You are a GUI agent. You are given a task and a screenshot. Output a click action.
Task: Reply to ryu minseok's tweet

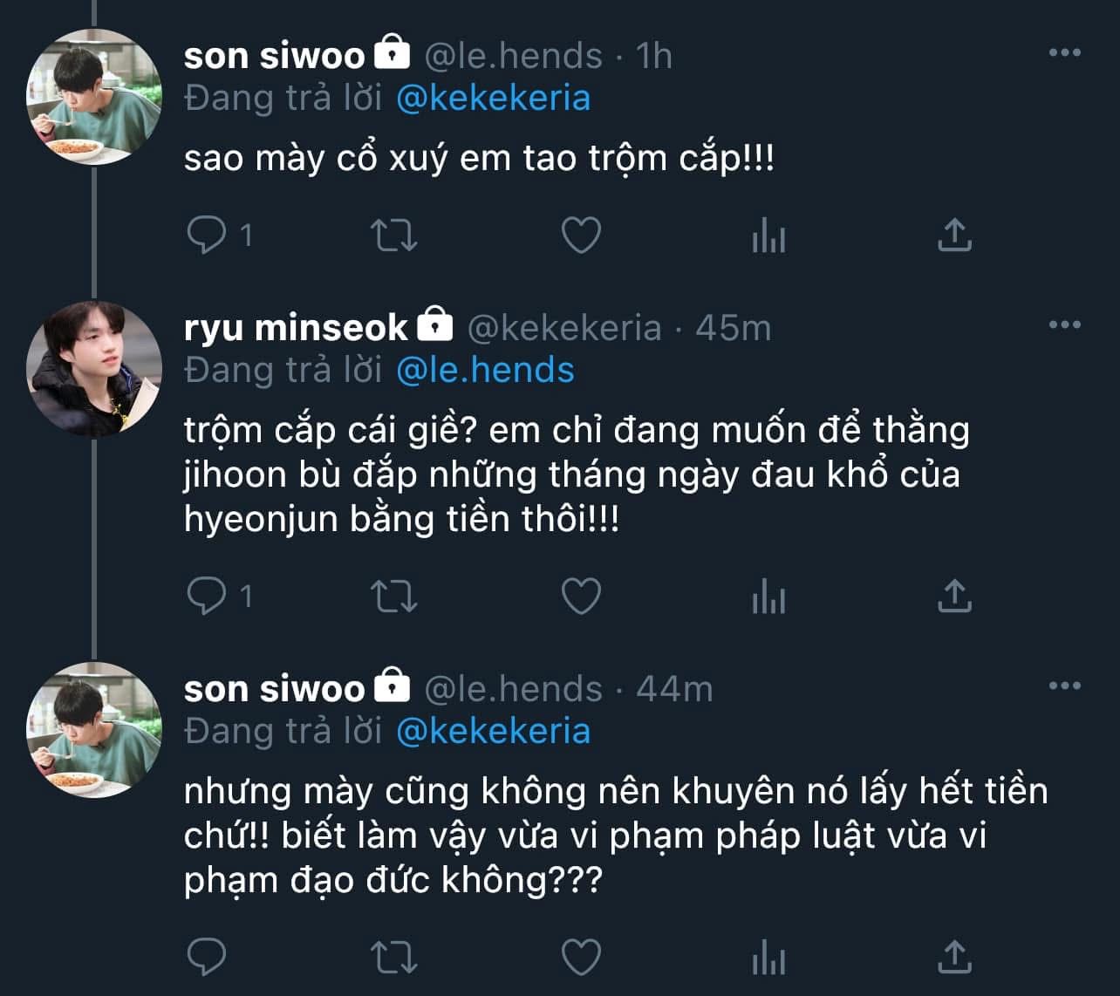[x=208, y=596]
